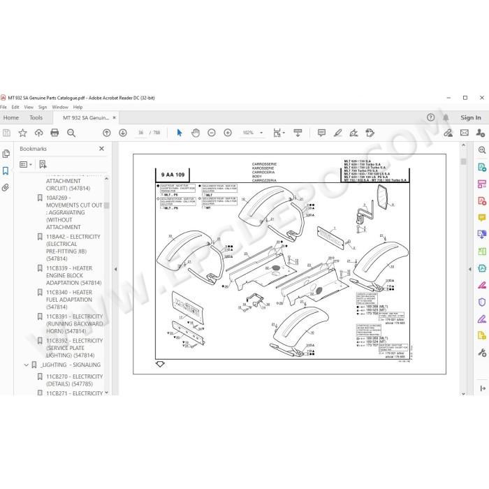The image size is (489, 489).
Task: Switch to the Tools tab
Action: click(x=36, y=117)
